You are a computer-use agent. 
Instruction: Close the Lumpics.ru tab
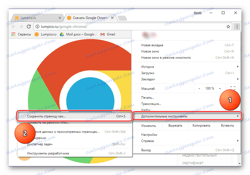pos(60,18)
